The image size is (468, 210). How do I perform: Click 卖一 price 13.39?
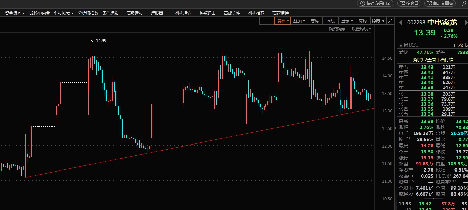click(427, 87)
